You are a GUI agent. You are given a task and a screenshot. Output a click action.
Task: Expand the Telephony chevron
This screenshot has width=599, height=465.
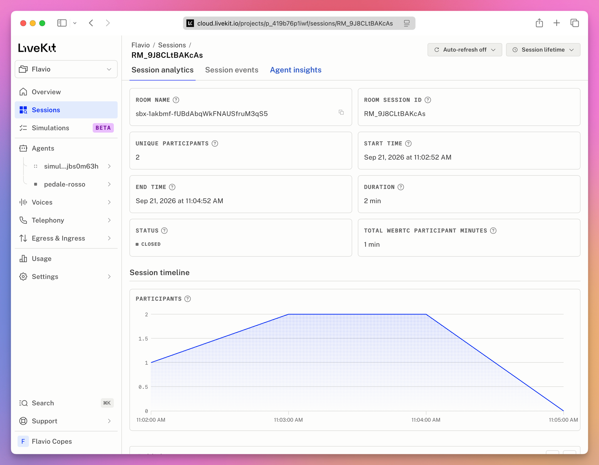coord(109,220)
